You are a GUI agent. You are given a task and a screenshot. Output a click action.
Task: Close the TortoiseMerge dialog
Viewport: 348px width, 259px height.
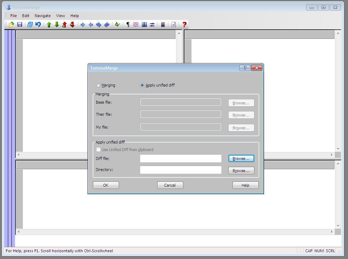(257, 68)
